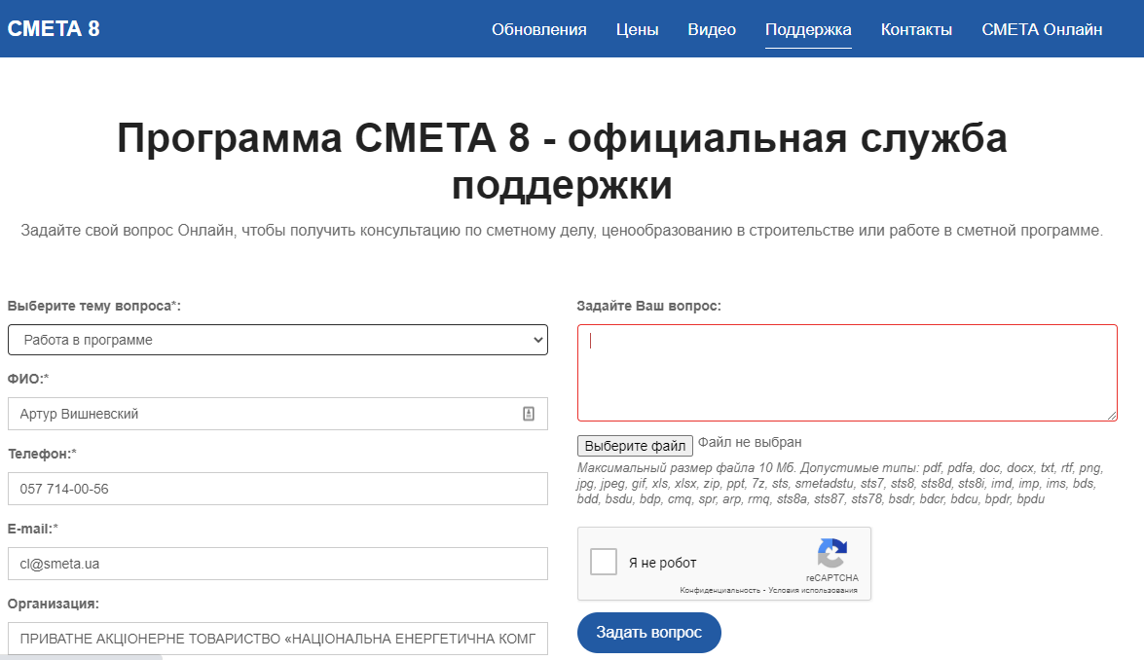Select the Поддержка navigation tab
This screenshot has width=1144, height=660.
(808, 29)
